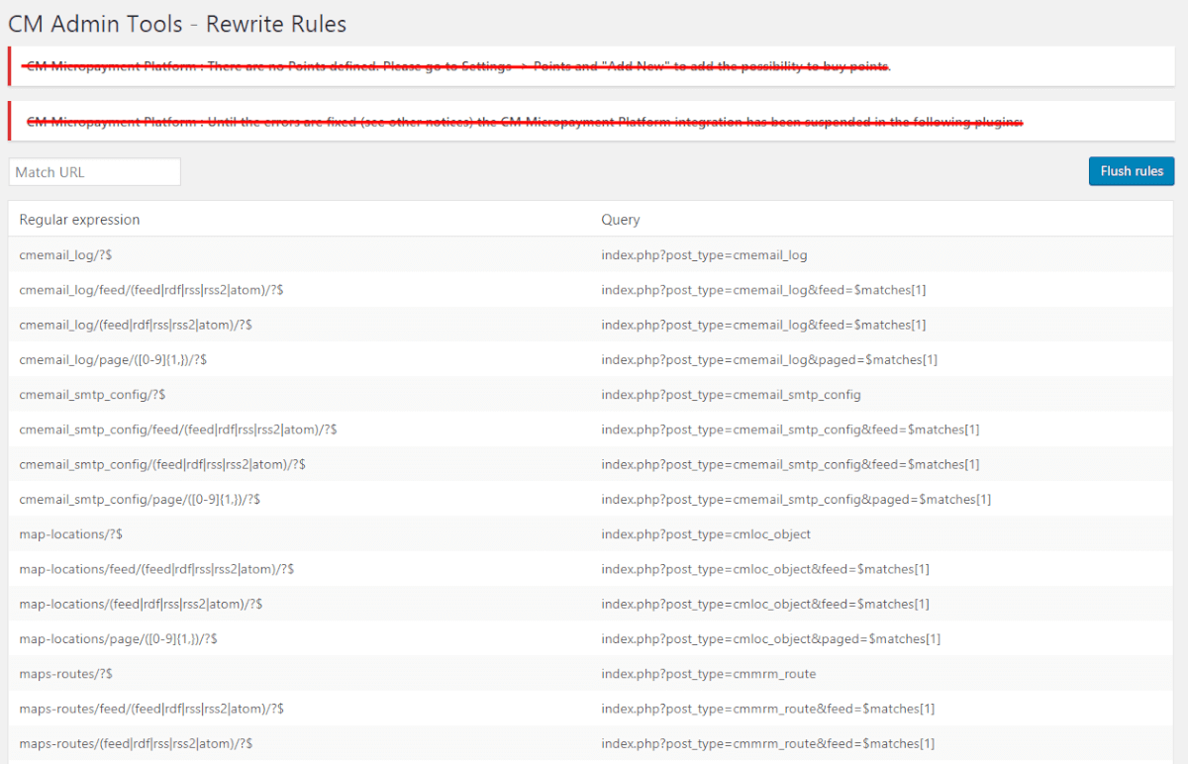The height and width of the screenshot is (764, 1188).
Task: Click the Match URL input field
Action: point(95,172)
